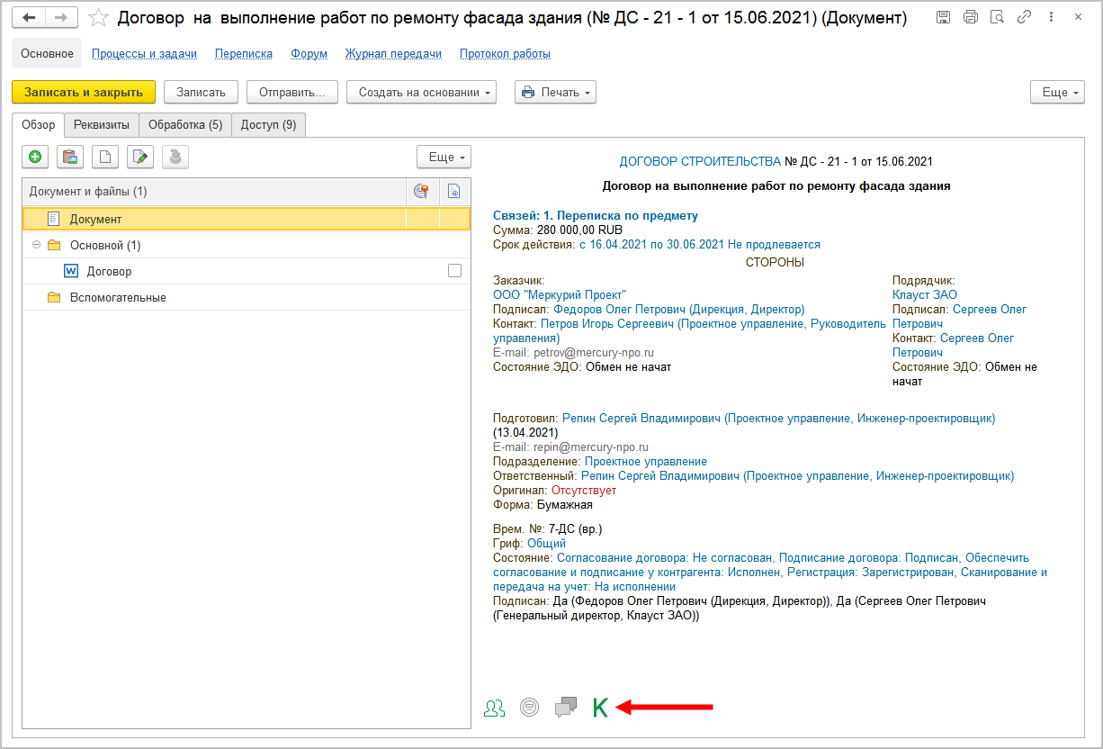Open ООО "Меркурий Проект" link
Screen dimensions: 1103x749
coord(560,294)
